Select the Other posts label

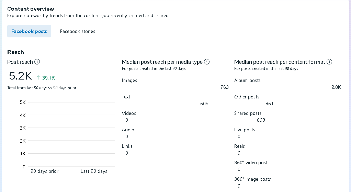pyautogui.click(x=247, y=97)
